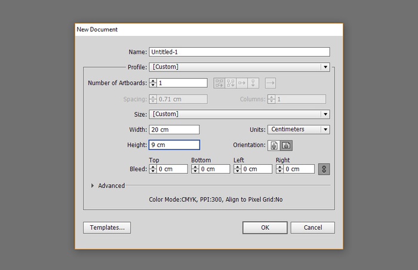Image resolution: width=418 pixels, height=270 pixels.
Task: Choose Arrange by Row artboard layout
Action: (242, 83)
